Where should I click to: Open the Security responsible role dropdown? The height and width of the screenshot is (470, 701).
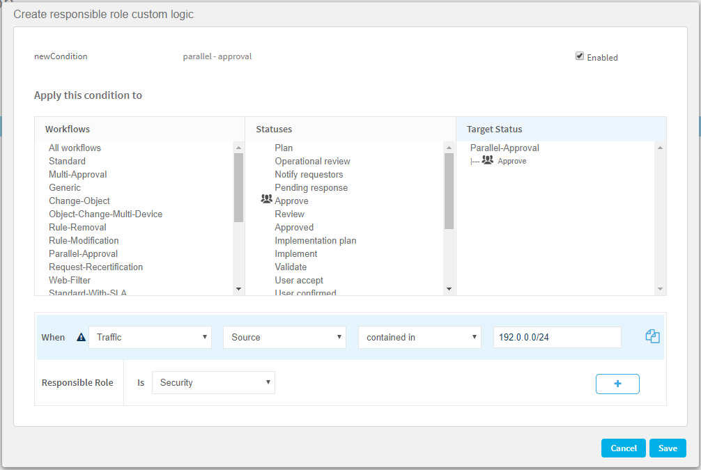[213, 382]
